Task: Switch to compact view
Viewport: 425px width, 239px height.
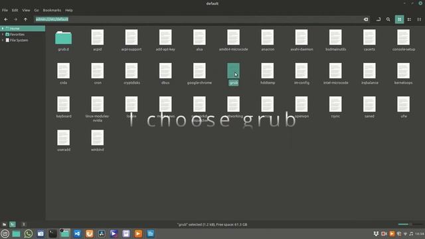Action: point(419,19)
